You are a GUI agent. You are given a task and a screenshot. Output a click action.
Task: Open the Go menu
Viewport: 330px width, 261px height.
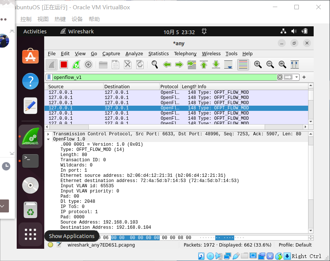(x=94, y=54)
